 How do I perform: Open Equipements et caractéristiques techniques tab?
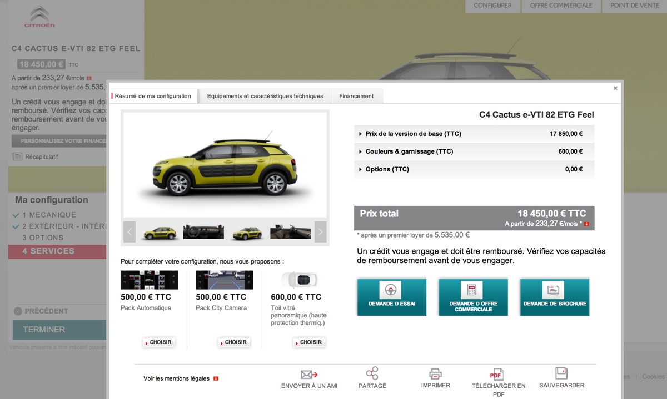coord(265,96)
